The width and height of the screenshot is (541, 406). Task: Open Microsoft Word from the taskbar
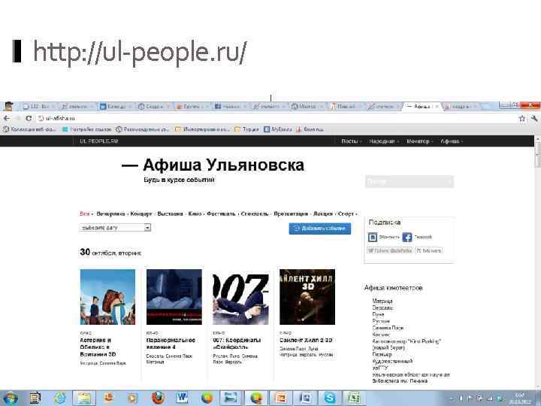point(182,398)
